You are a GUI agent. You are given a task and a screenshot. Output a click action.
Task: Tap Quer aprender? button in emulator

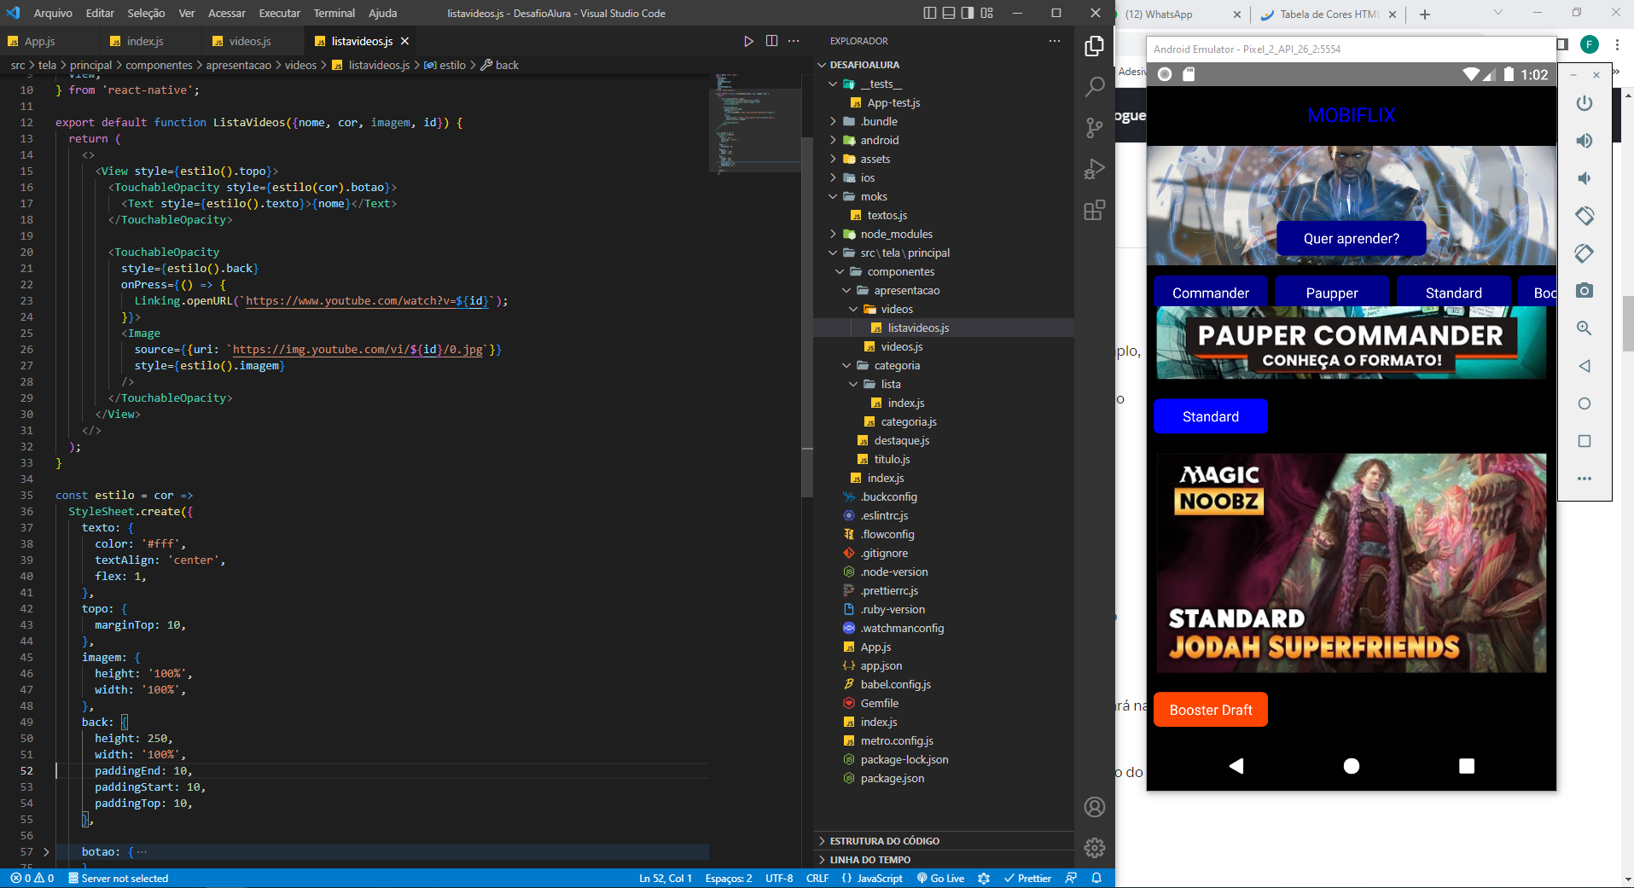click(x=1351, y=239)
